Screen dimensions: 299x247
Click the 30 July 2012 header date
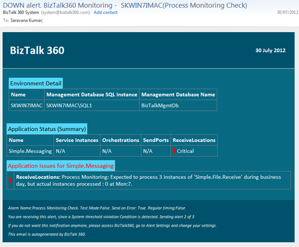pos(270,50)
